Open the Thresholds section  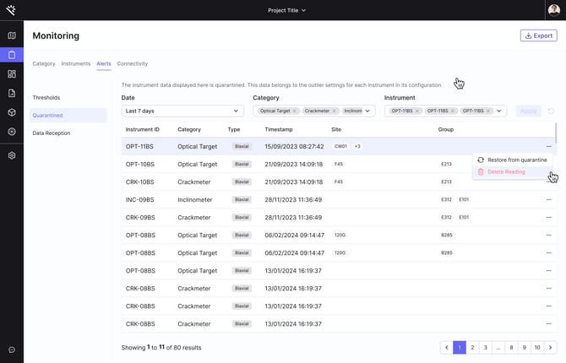coord(46,97)
